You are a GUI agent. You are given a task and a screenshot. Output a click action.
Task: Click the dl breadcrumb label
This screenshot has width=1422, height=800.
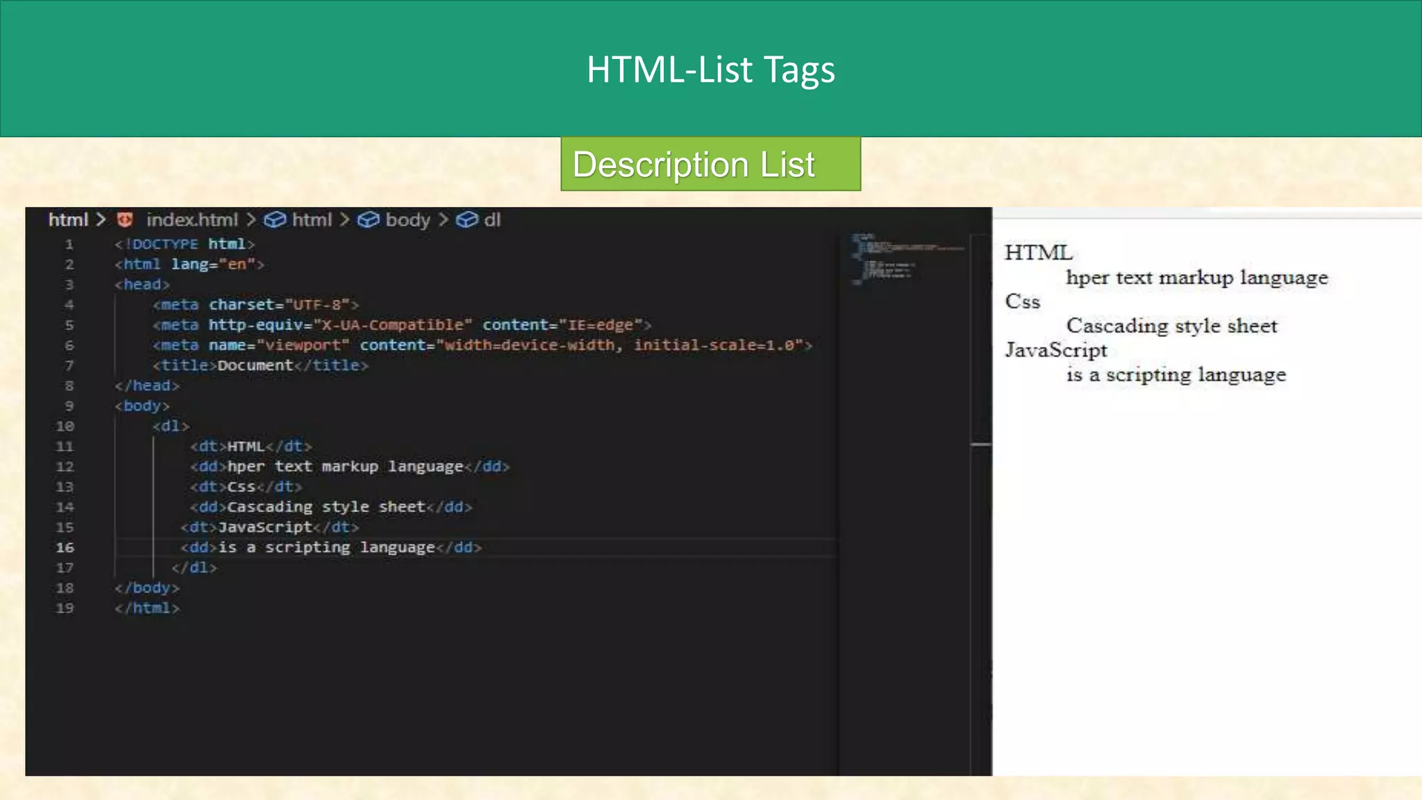click(492, 220)
